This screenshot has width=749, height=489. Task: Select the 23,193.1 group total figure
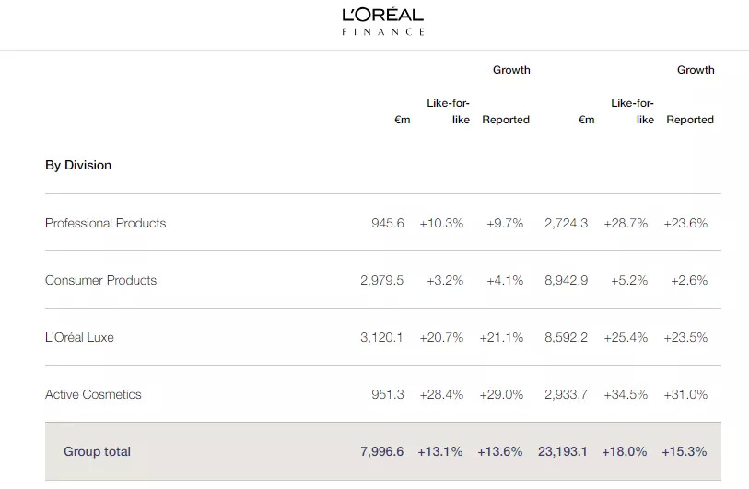[562, 451]
